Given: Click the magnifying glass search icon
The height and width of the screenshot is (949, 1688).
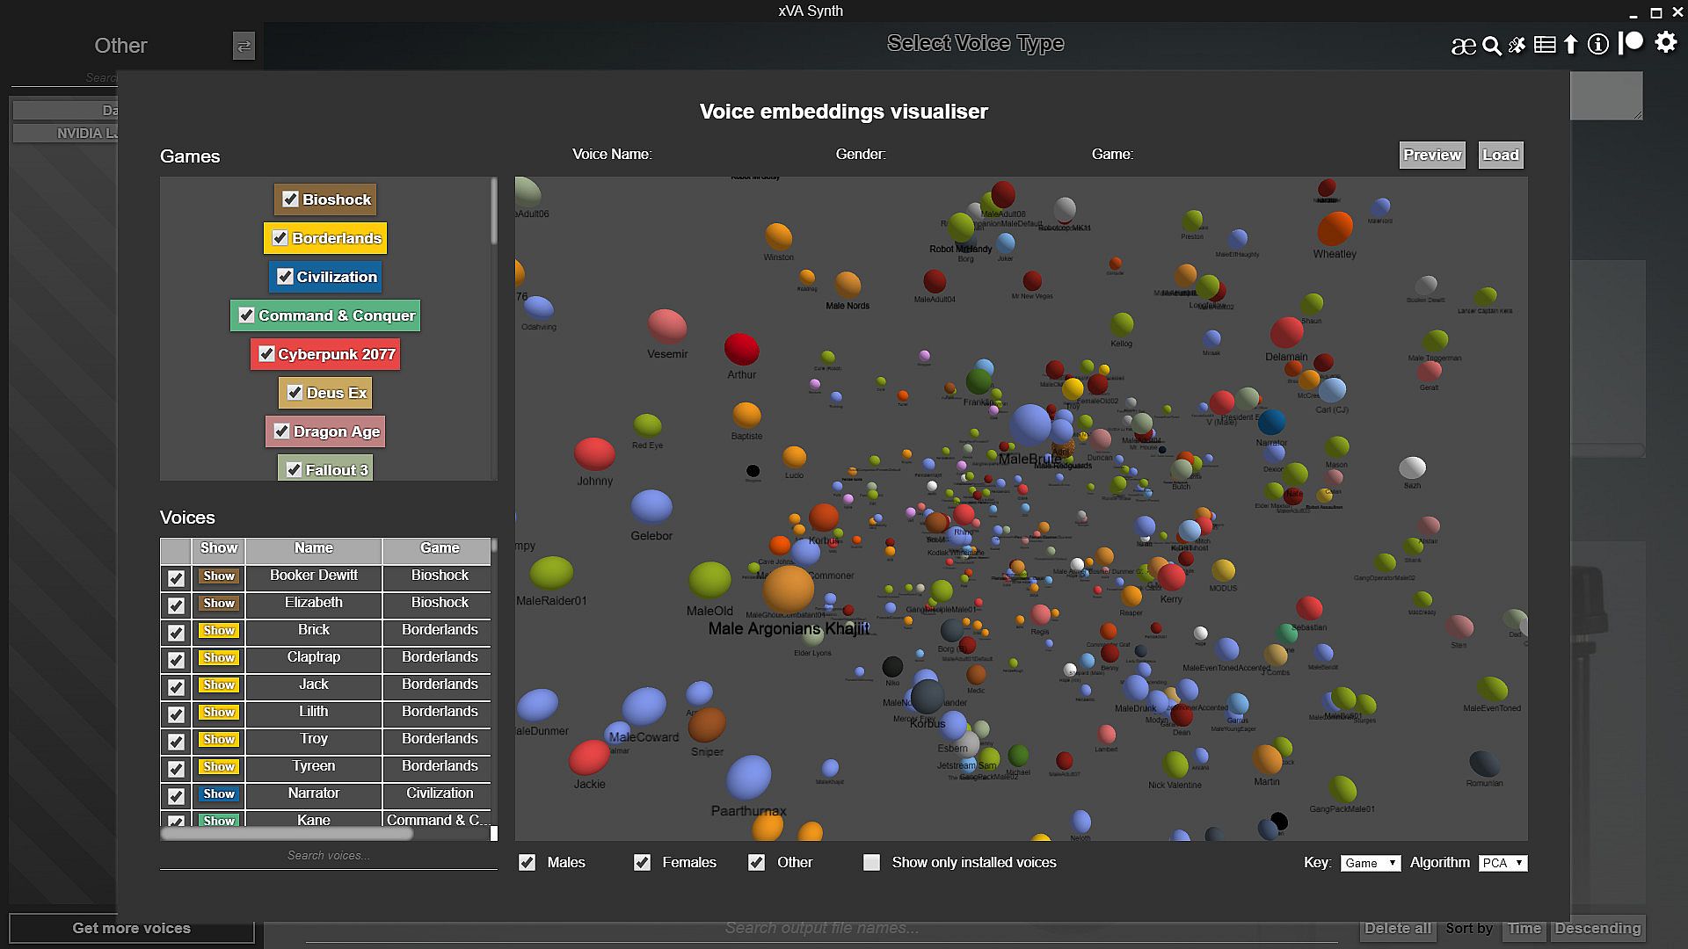Looking at the screenshot, I should [x=1491, y=46].
